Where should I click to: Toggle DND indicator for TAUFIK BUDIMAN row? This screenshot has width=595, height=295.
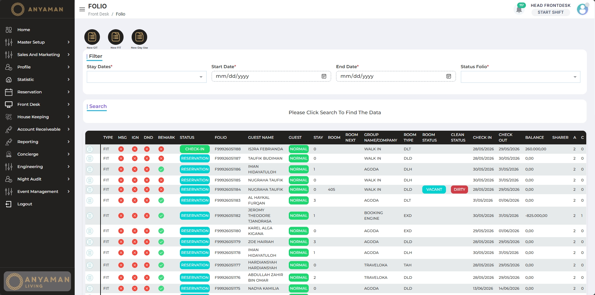point(147,158)
